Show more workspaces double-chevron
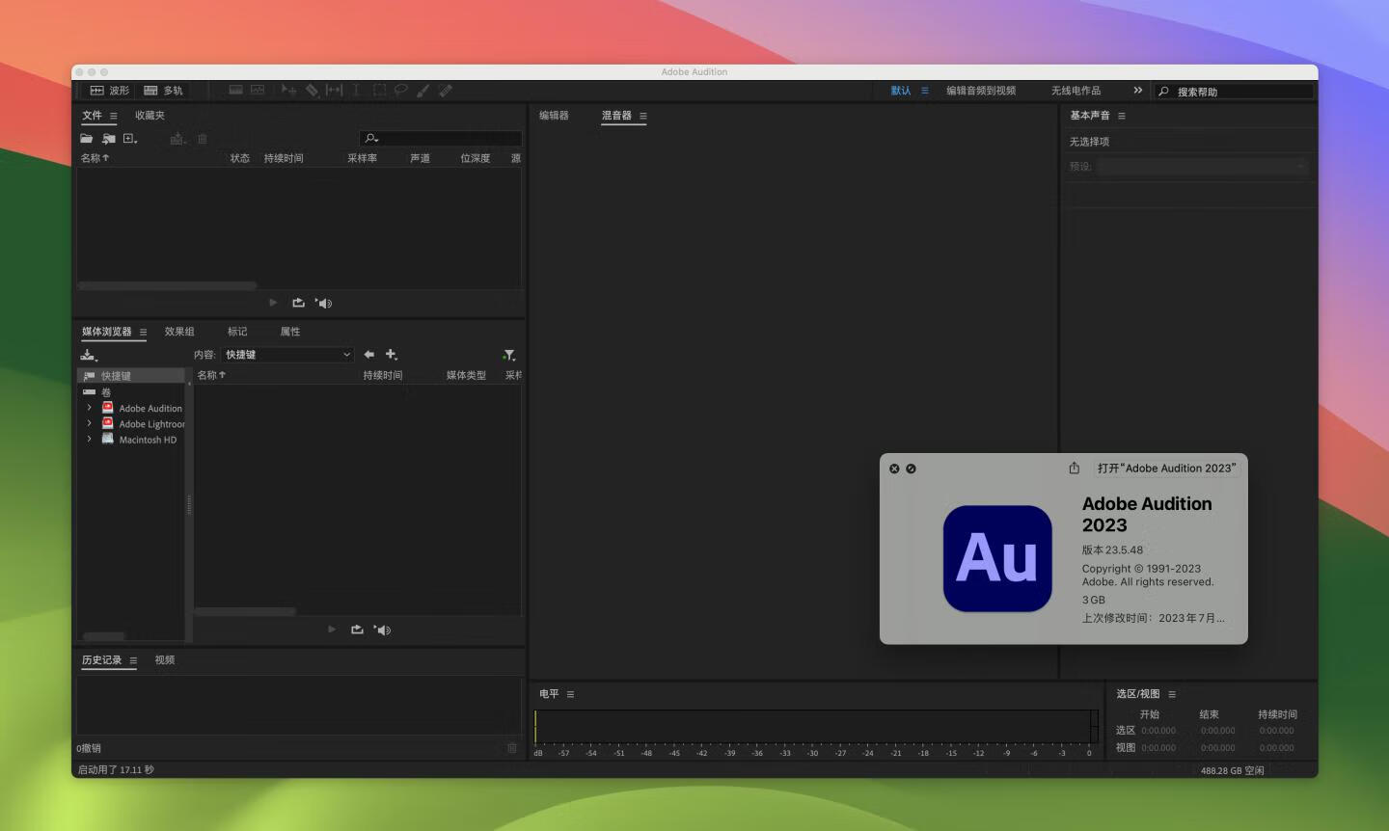 pyautogui.click(x=1138, y=91)
